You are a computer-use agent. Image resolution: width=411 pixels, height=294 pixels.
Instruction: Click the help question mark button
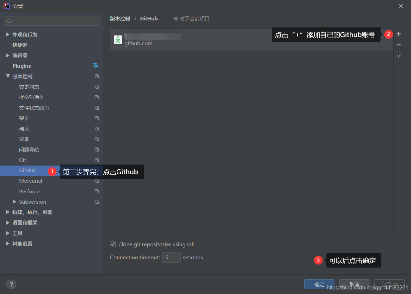(x=11, y=284)
